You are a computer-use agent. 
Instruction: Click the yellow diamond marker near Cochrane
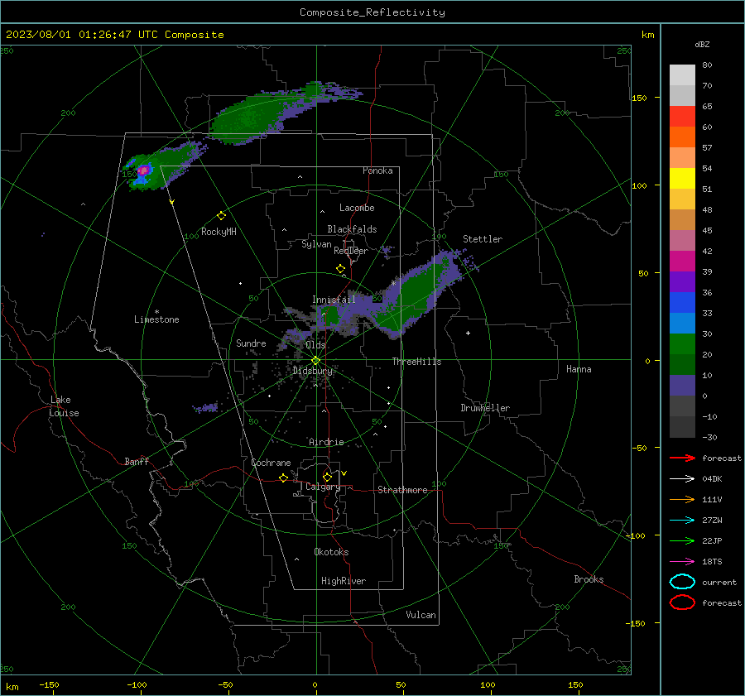point(283,478)
